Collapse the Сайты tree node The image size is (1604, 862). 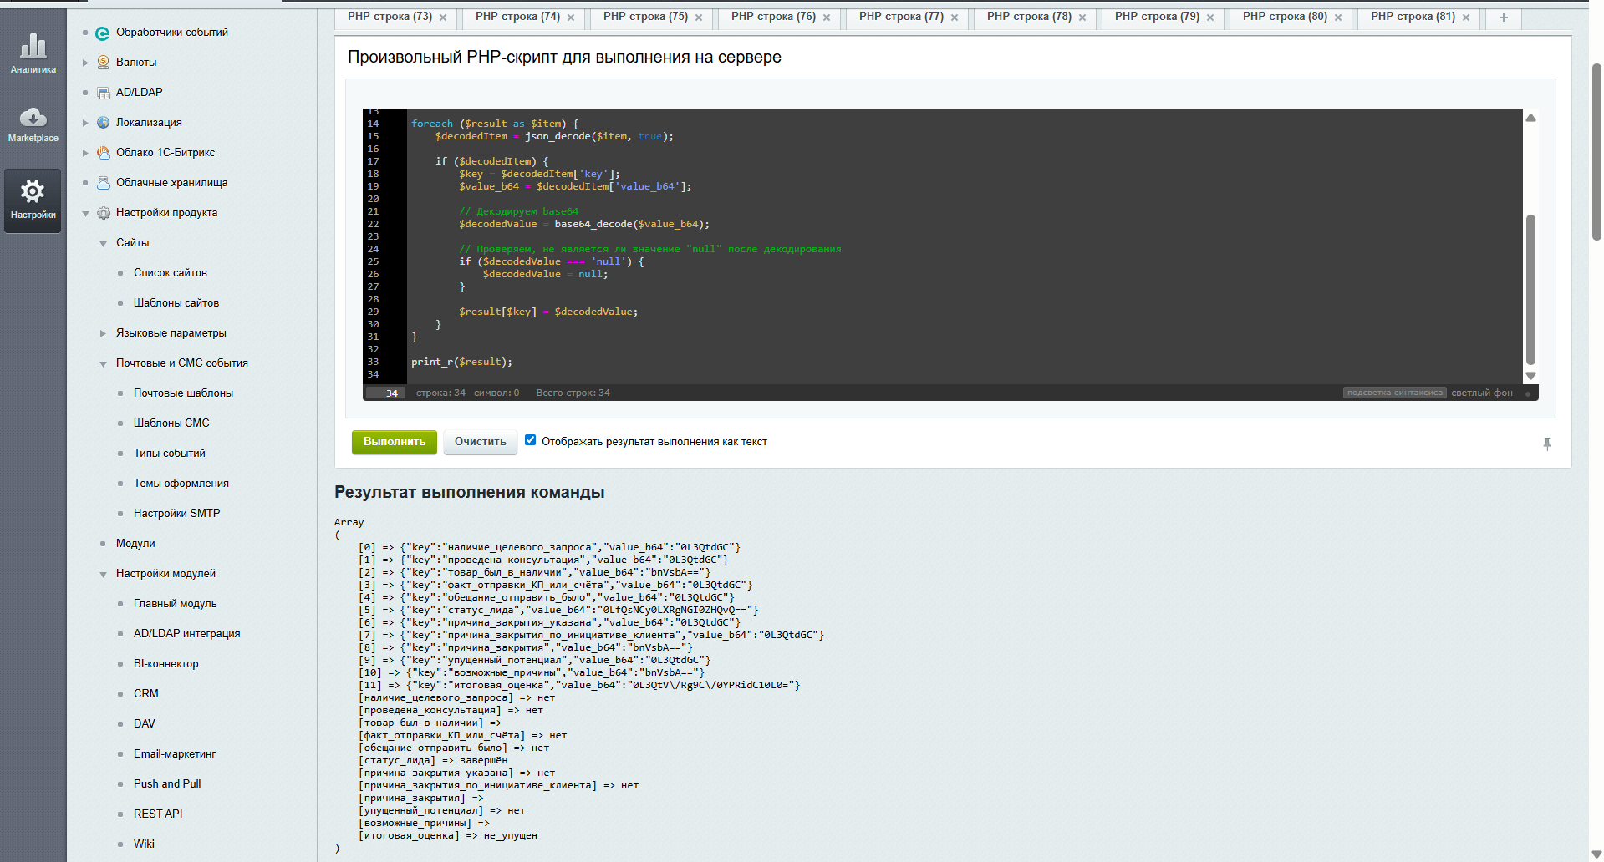point(103,243)
